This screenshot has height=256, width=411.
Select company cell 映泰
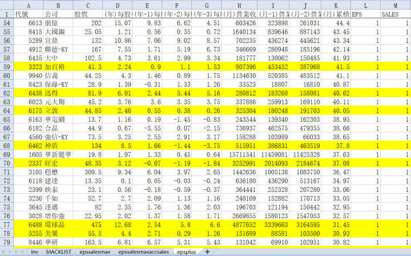(x=58, y=189)
